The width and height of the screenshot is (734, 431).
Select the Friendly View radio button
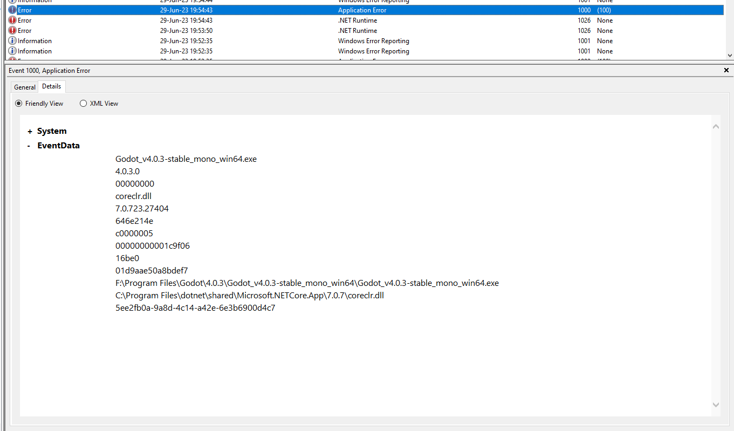point(19,104)
